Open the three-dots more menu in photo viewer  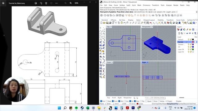click(x=56, y=3)
